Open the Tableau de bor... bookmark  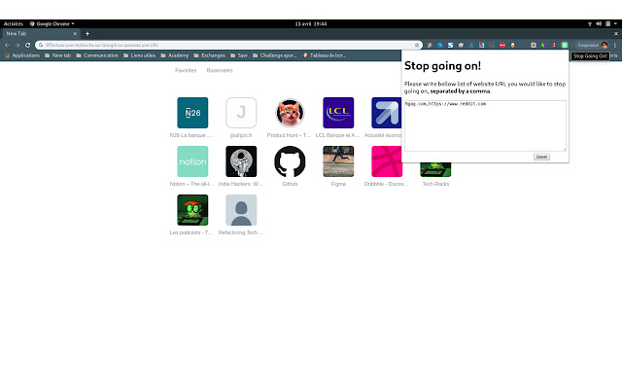tap(325, 55)
